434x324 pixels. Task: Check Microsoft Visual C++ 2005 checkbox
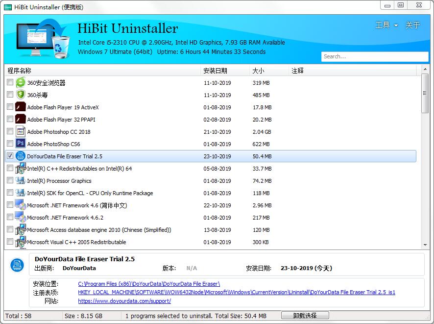tap(10, 242)
